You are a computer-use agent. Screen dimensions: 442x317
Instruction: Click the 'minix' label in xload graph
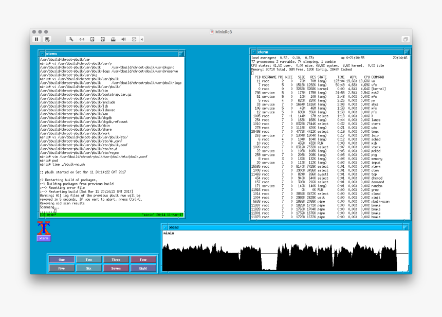click(x=169, y=233)
